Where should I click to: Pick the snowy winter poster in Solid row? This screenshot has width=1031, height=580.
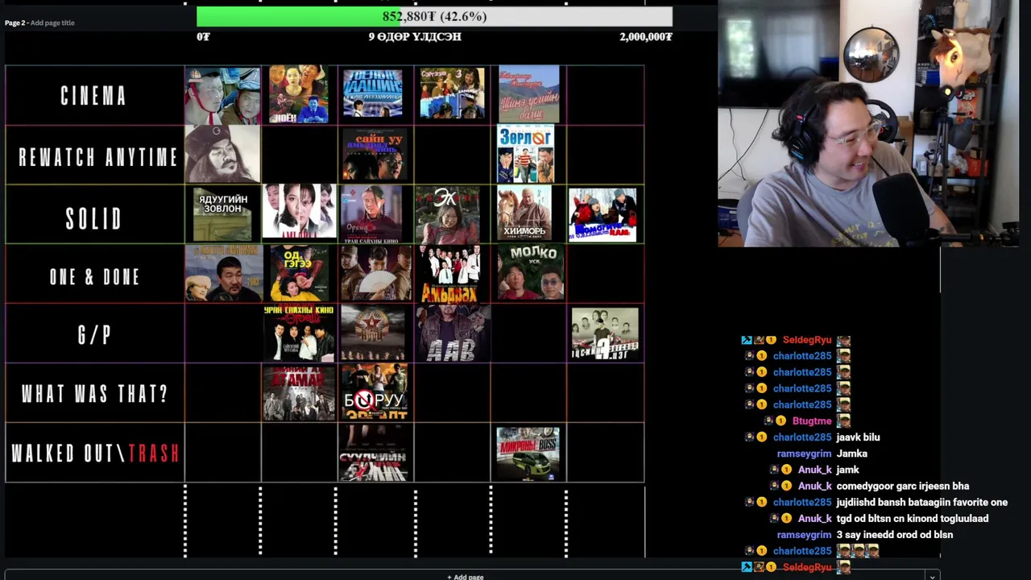coord(602,215)
